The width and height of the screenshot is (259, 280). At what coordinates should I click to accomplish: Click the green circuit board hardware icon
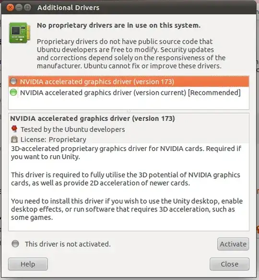pos(20,33)
